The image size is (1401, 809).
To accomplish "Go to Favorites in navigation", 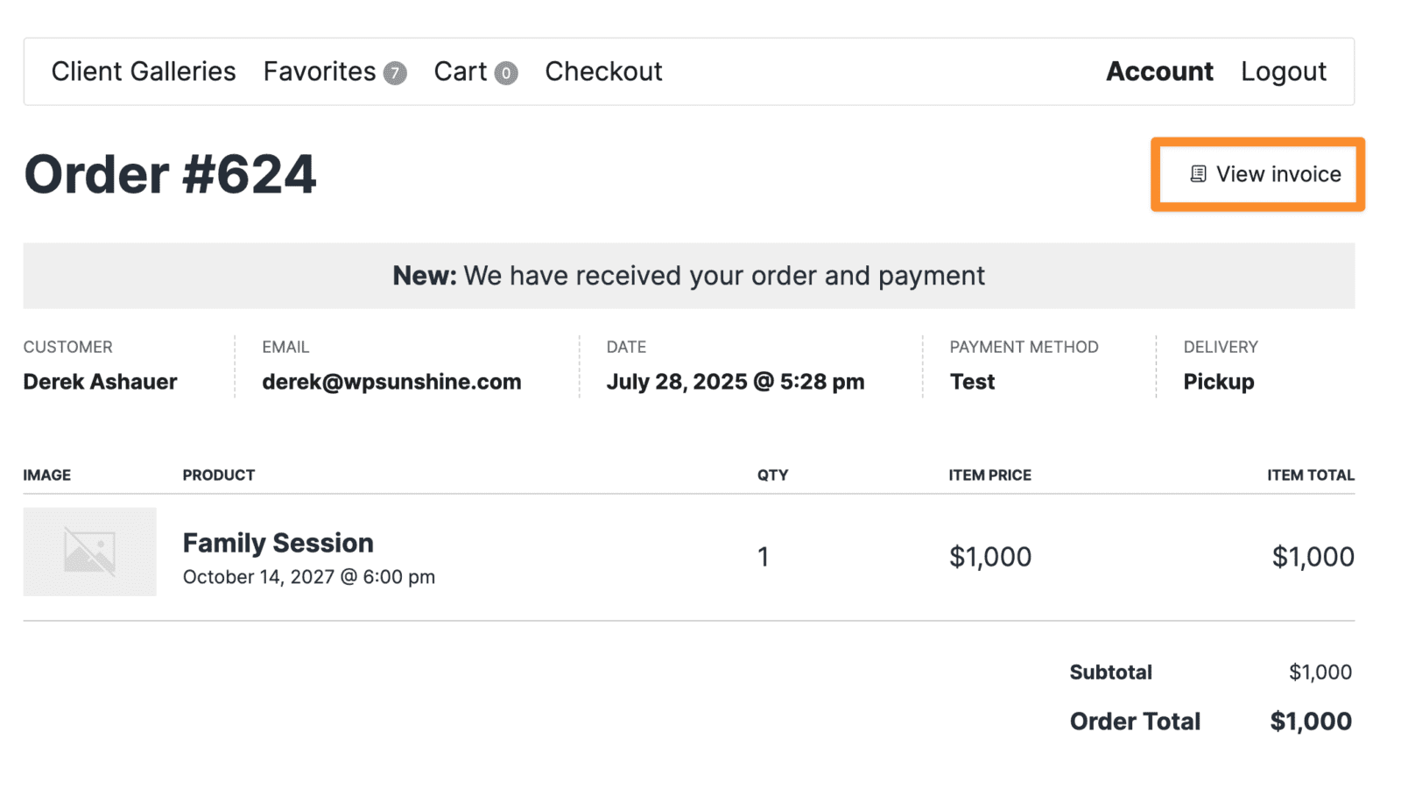I will [320, 71].
